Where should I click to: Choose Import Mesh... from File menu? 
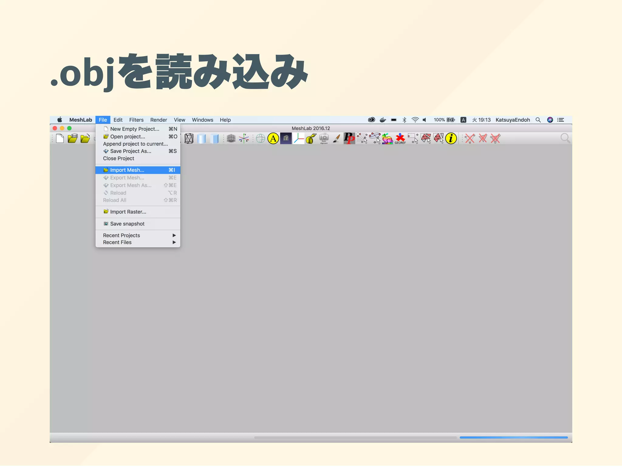[x=138, y=170]
